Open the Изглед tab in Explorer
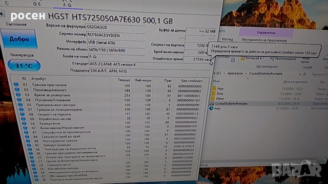 point(228,39)
